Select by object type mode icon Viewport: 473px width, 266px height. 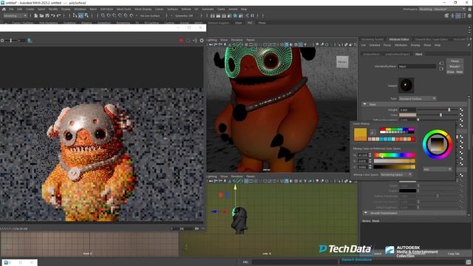coord(81,16)
